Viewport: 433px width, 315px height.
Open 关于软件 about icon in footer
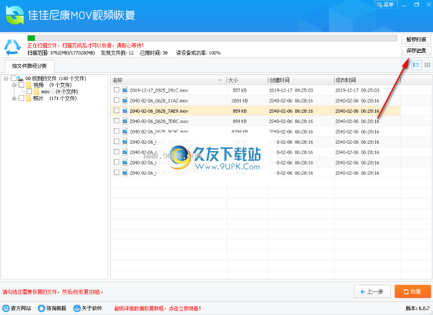77,308
